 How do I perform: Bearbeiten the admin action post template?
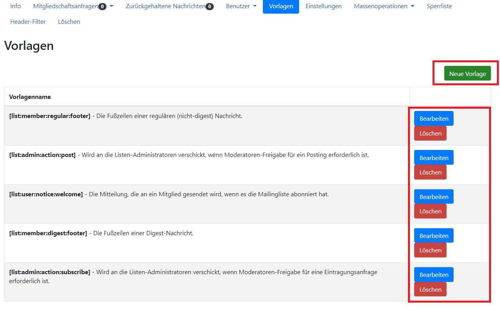[x=433, y=157]
